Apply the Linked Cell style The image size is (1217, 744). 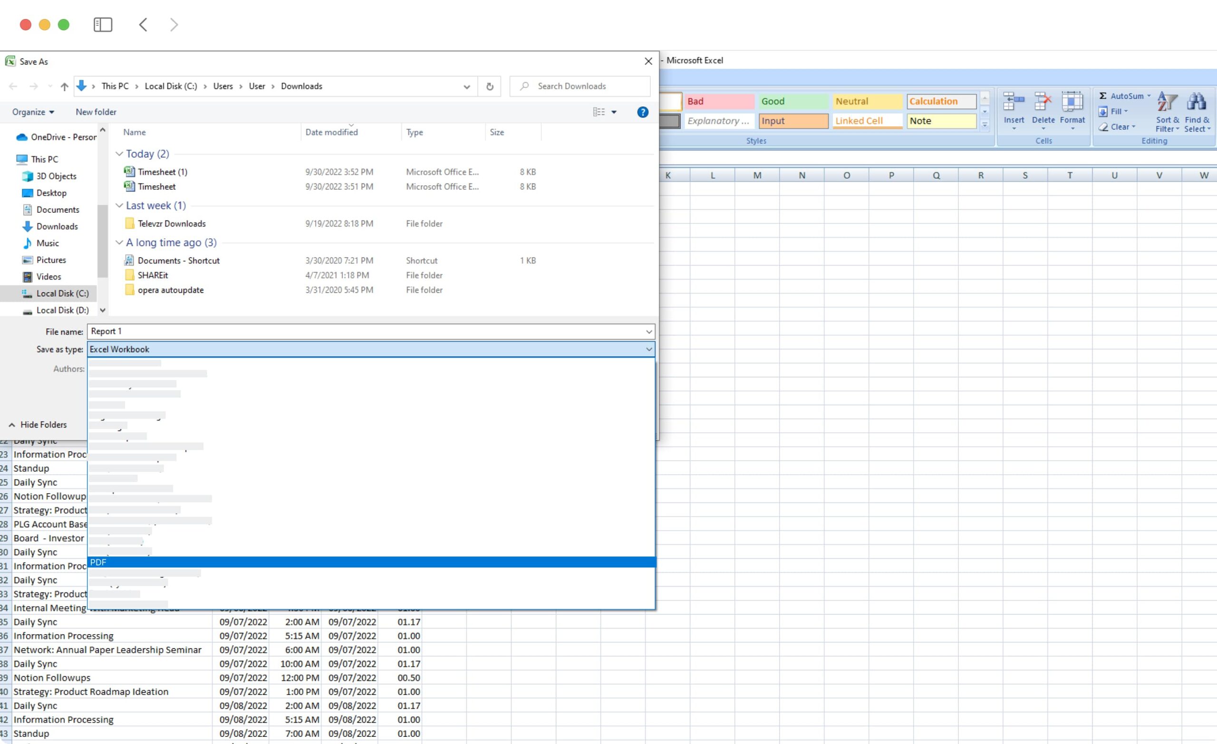[x=867, y=121]
